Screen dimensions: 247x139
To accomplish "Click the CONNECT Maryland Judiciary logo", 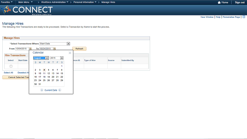I will point(27,10).
